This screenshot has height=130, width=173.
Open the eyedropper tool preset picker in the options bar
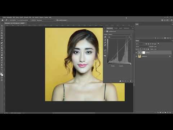pos(6,20)
